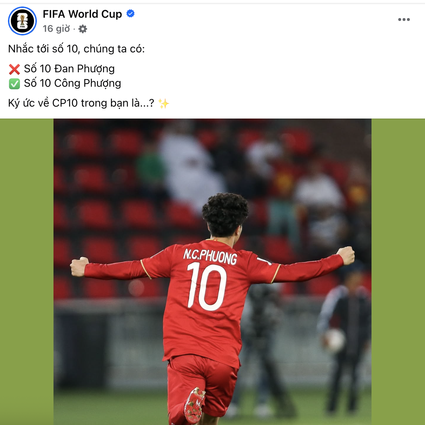
Task: Open the "16 giờ" post timestamp
Action: (x=56, y=29)
